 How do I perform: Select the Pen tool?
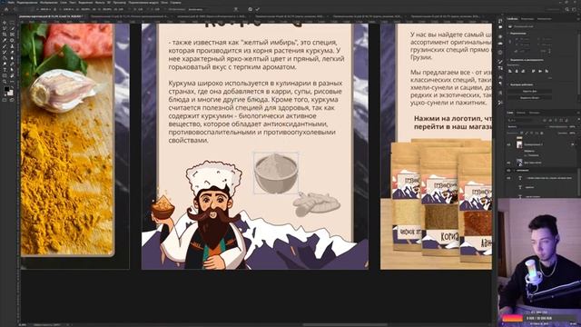click(12, 64)
